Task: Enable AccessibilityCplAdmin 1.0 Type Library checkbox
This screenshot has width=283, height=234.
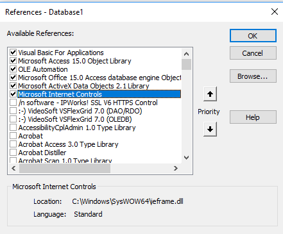Action: 13,128
